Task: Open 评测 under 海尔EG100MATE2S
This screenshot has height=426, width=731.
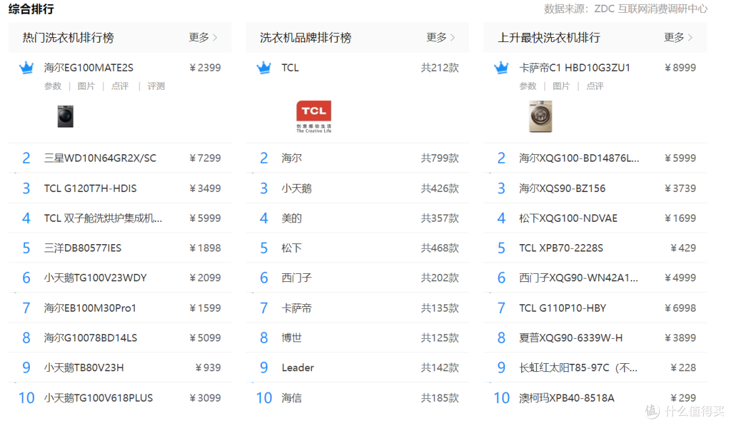Action: tap(156, 86)
